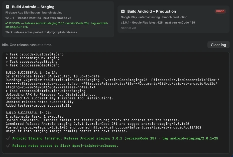This screenshot has height=157, width=233.
Task: Click 'v2.0.1 · Firebase latest 24' version line
Action: point(38,18)
